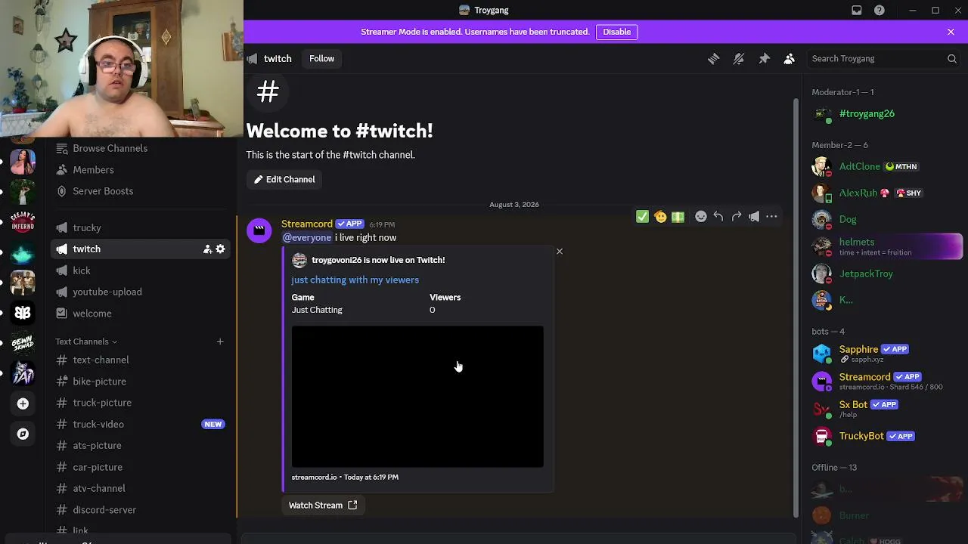Focus the Search Troygang field

tap(884, 59)
